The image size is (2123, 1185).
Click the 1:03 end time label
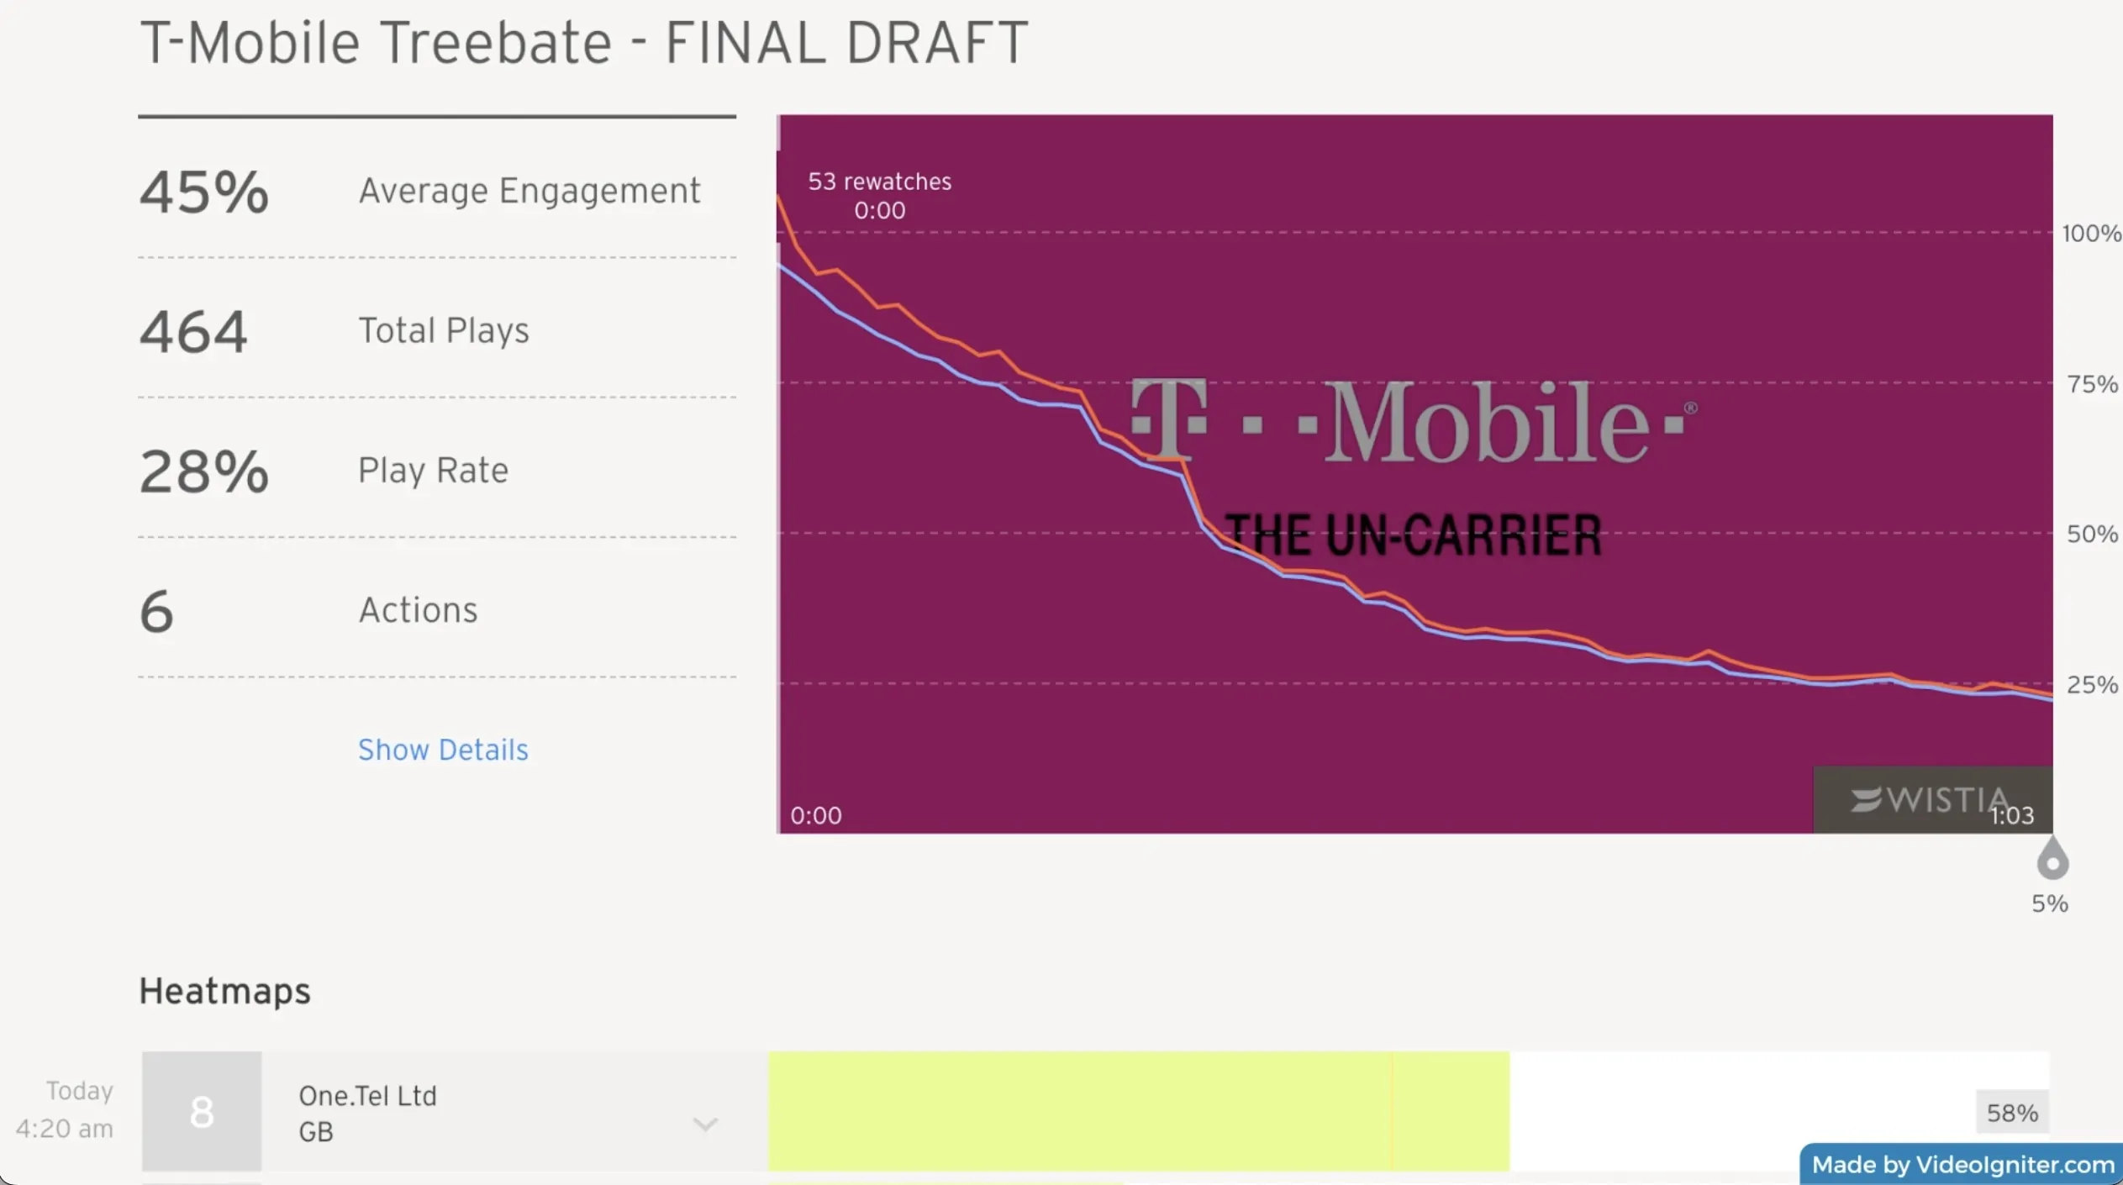[2011, 815]
